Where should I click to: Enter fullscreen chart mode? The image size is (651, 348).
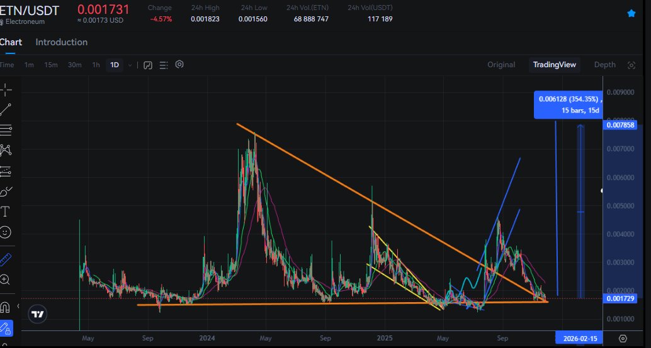pyautogui.click(x=631, y=65)
